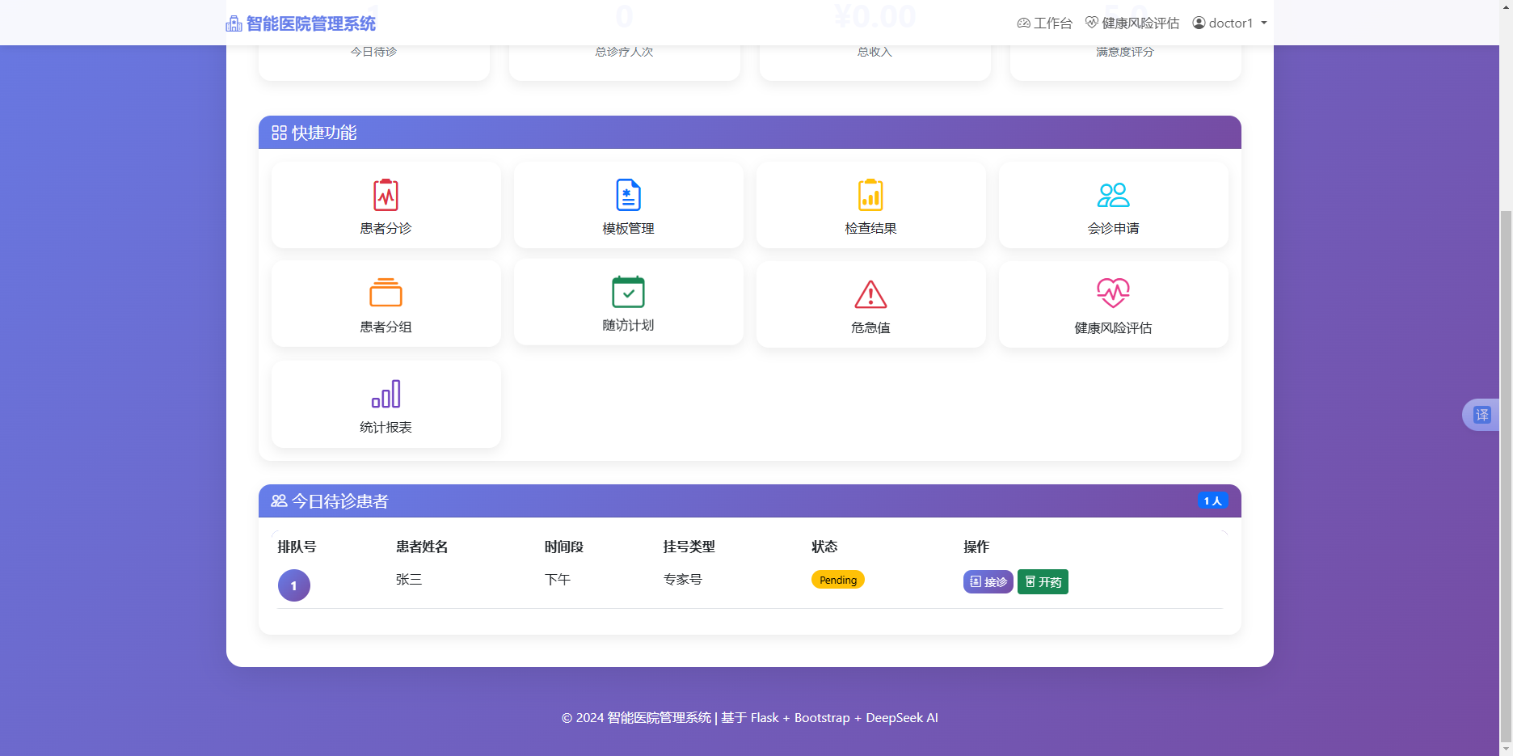
Task: Click the Pending status badge
Action: coord(837,580)
